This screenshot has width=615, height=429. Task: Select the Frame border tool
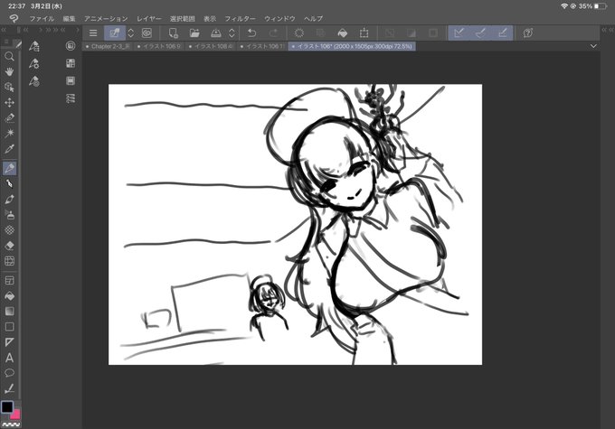point(9,281)
